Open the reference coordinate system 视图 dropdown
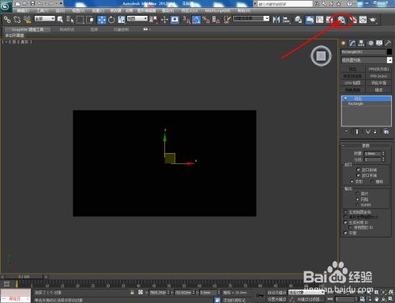The image size is (395, 303). pos(137,19)
